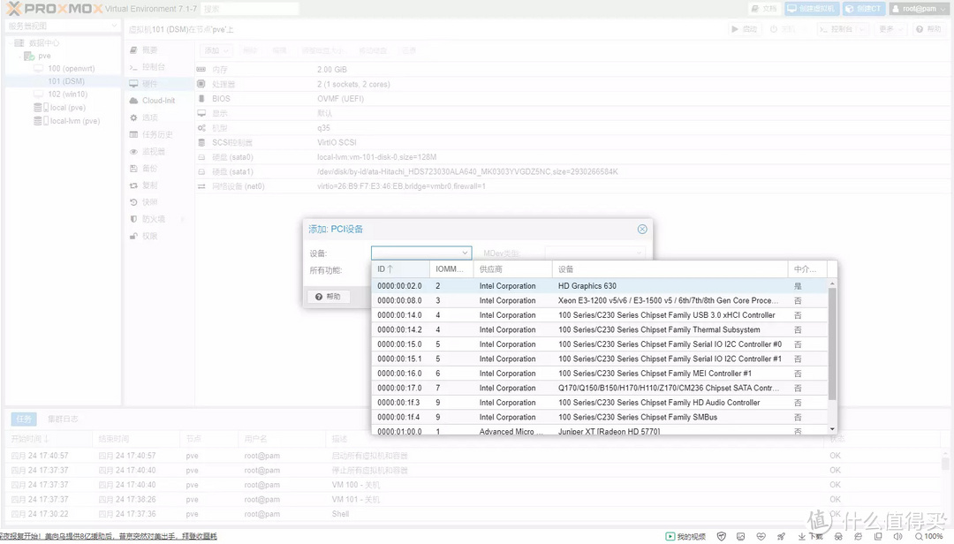This screenshot has width=954, height=544.
Task: Select the 内存 memory row
Action: [572, 70]
